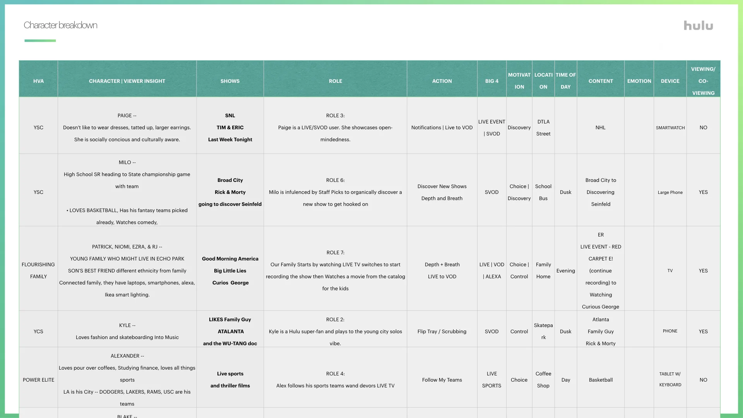The width and height of the screenshot is (743, 418).
Task: Click the SHOWS column header
Action: (230, 81)
